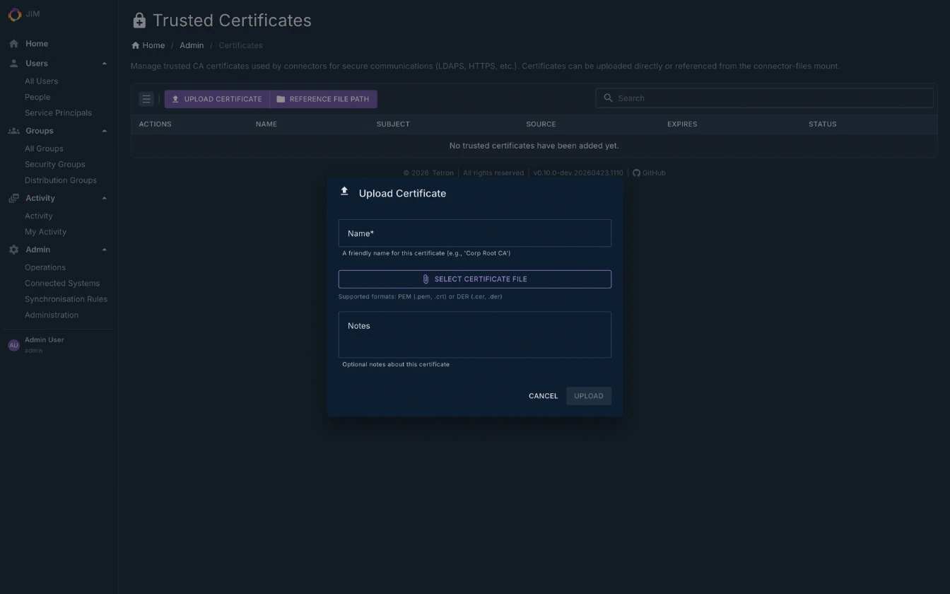
Task: Collapse the Groups section in sidebar
Action: click(x=104, y=130)
